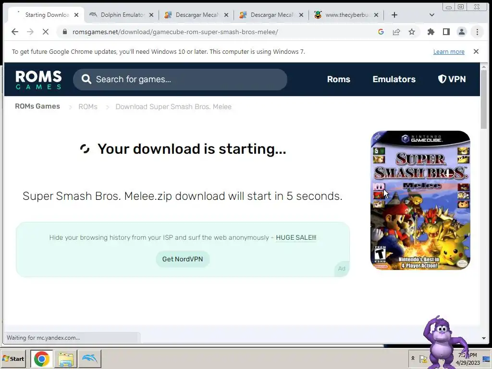Close the second Descargar Mecal tab
The width and height of the screenshot is (492, 369).
pos(301,15)
